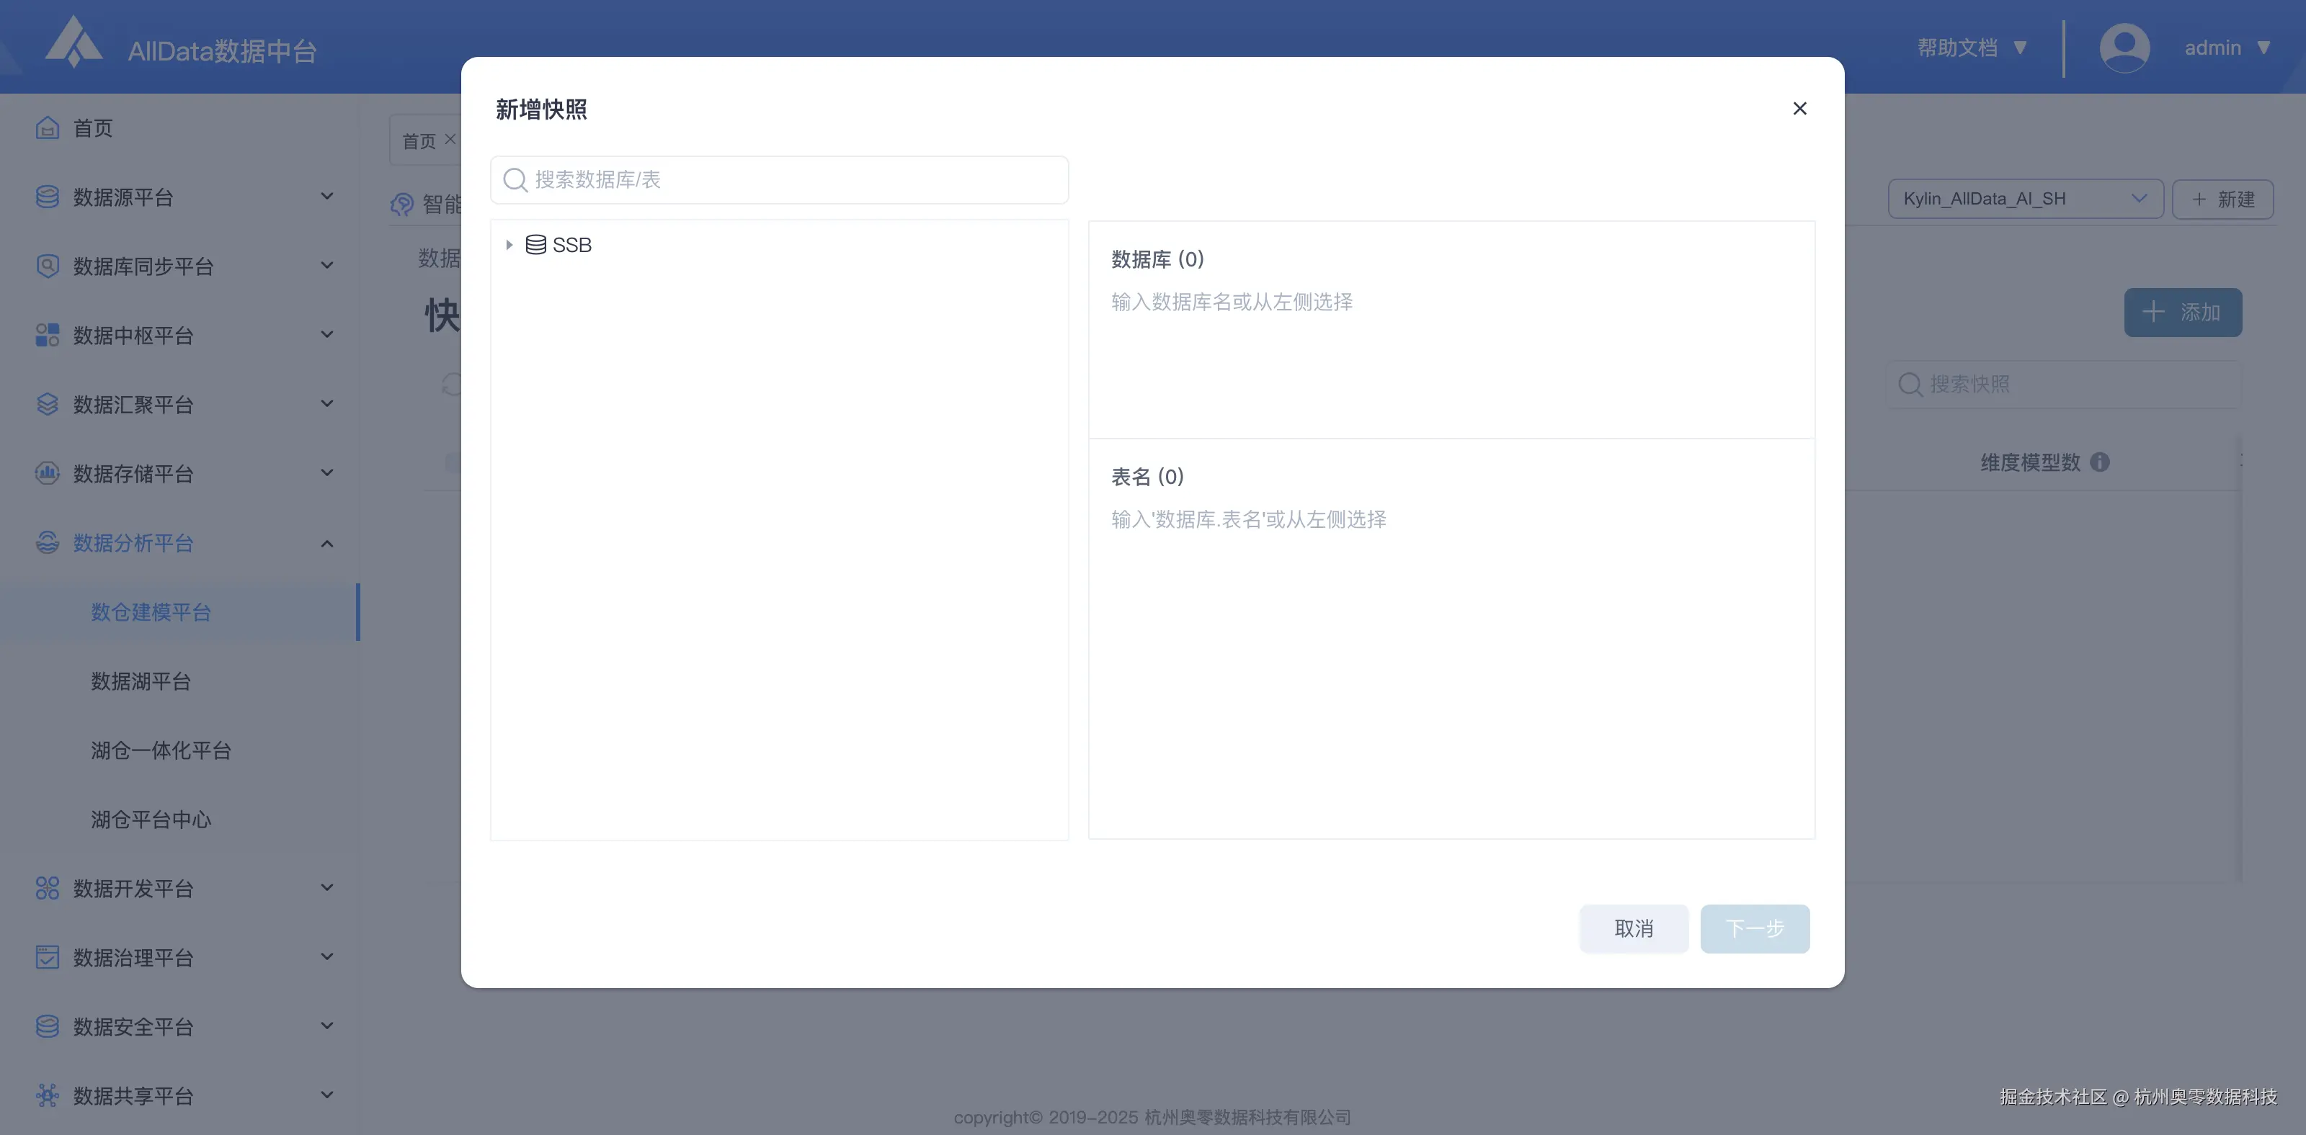The height and width of the screenshot is (1135, 2306).
Task: Click the 数据开发平台 grid icon
Action: (48, 887)
